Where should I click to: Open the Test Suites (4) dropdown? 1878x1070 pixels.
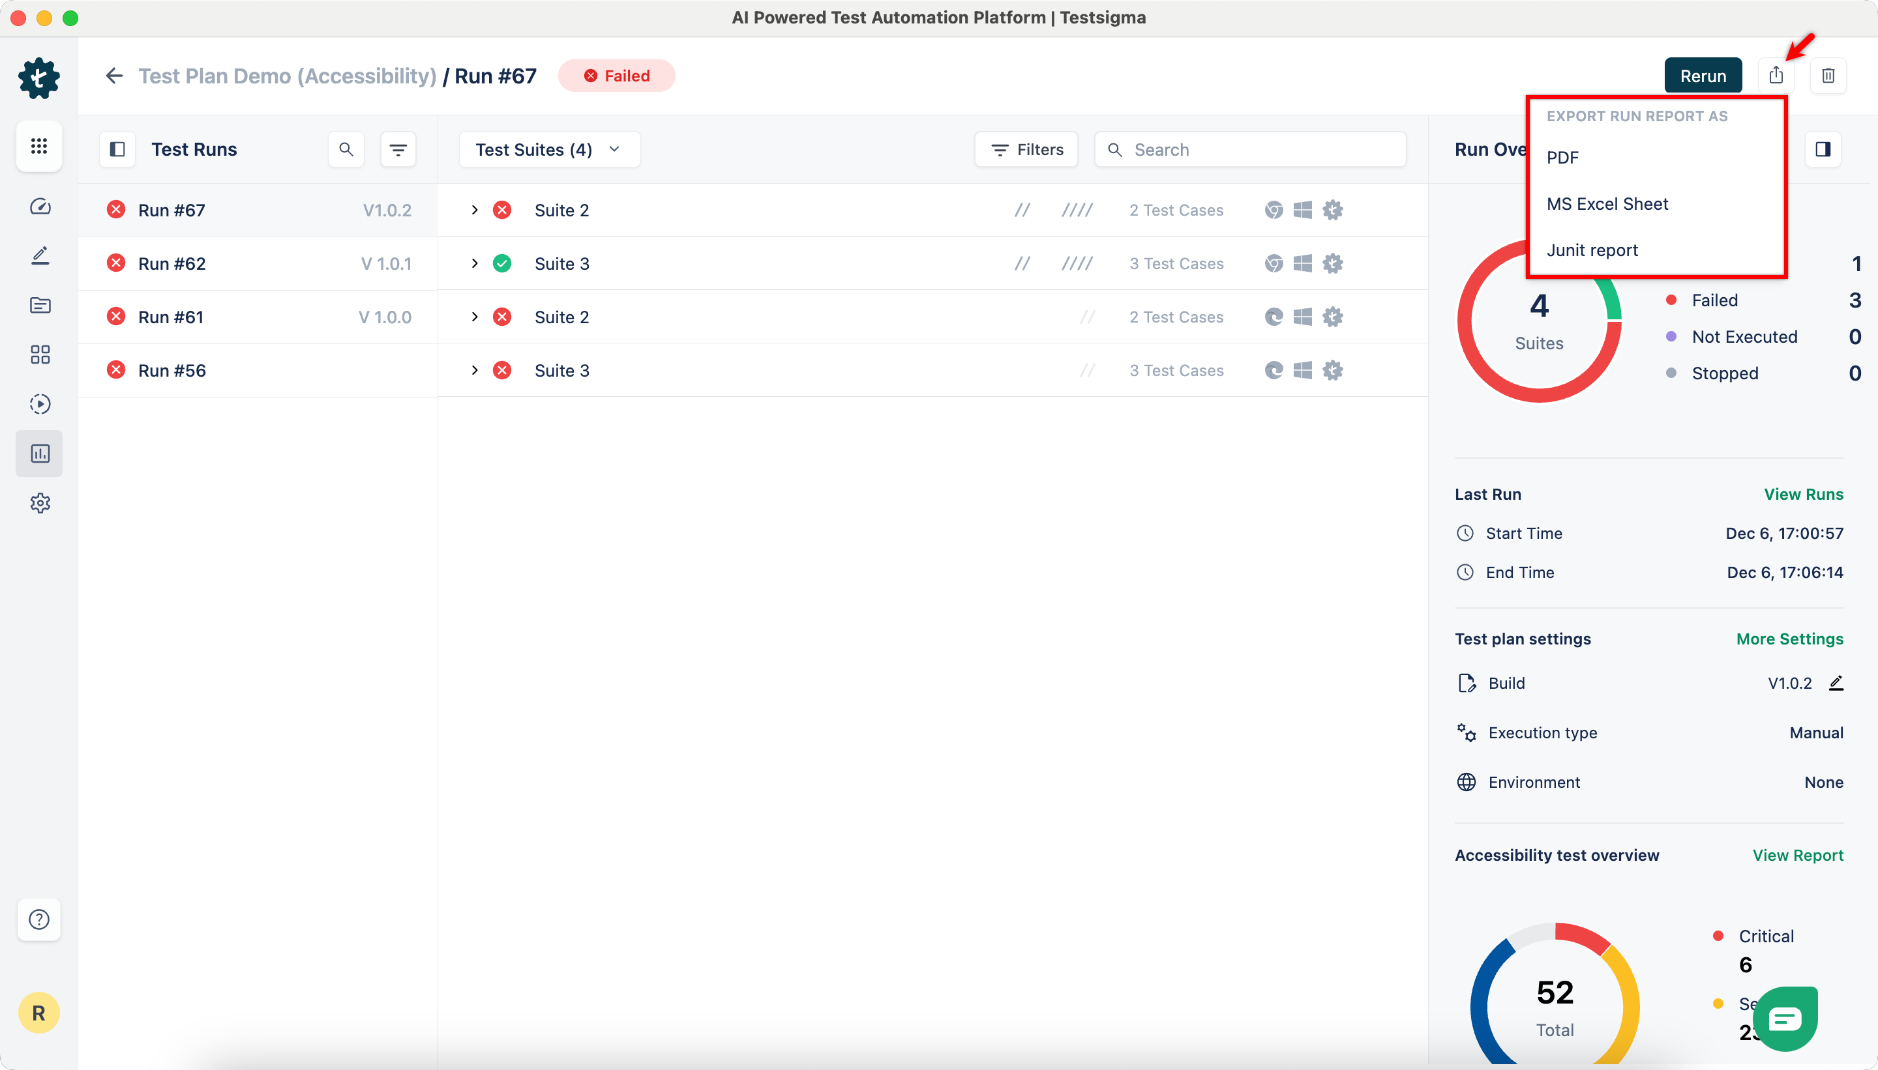pos(548,150)
